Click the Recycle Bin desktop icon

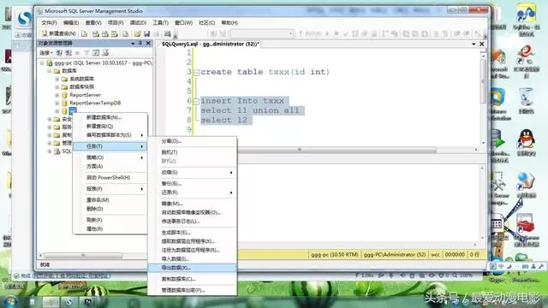pos(526,98)
